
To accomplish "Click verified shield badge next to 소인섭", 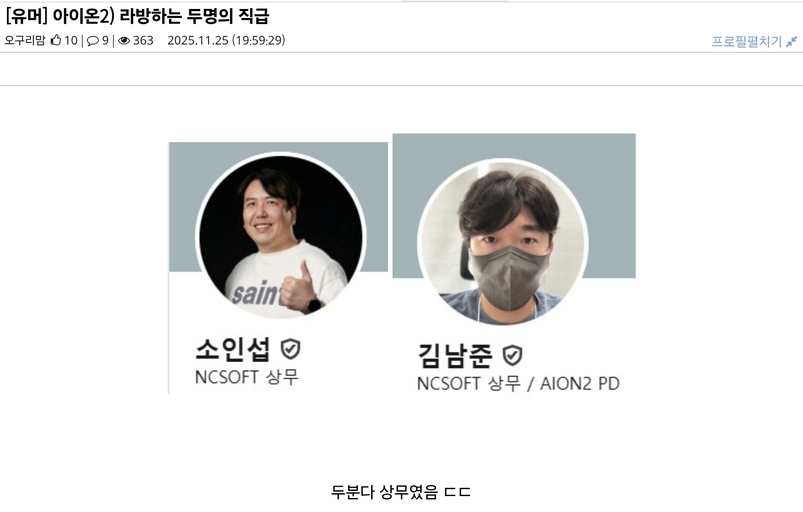I will (291, 349).
